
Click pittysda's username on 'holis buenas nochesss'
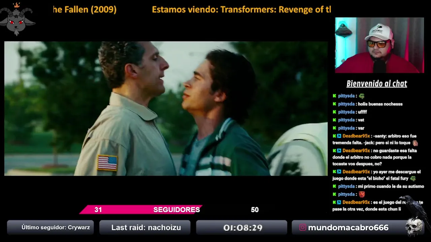click(x=346, y=104)
